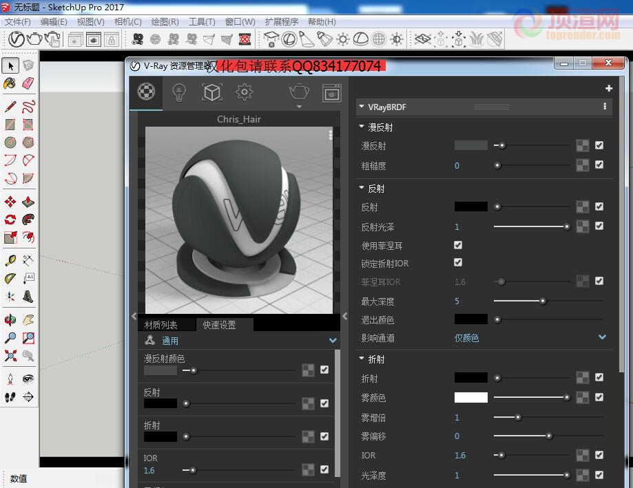This screenshot has width=633, height=488.
Task: Select the Freehand tool
Action: (x=28, y=107)
